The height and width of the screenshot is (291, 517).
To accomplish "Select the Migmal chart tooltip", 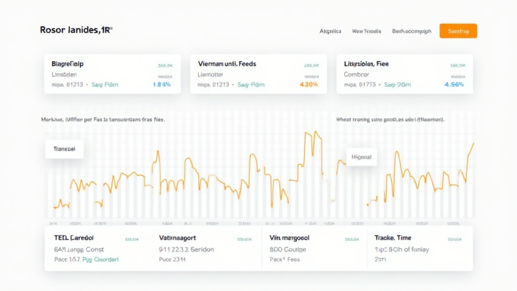I will tap(361, 157).
